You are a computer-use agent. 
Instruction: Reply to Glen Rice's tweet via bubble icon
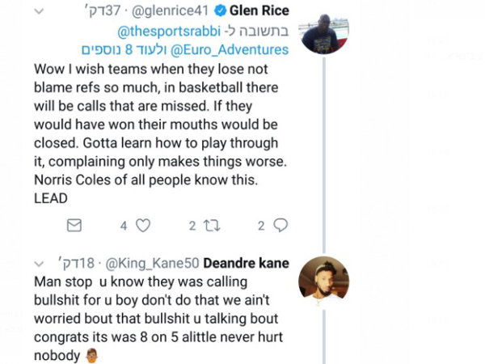pyautogui.click(x=280, y=226)
